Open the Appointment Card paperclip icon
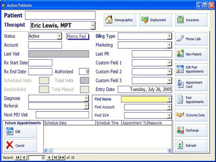Screen dimensions: 216x162 click(x=191, y=85)
